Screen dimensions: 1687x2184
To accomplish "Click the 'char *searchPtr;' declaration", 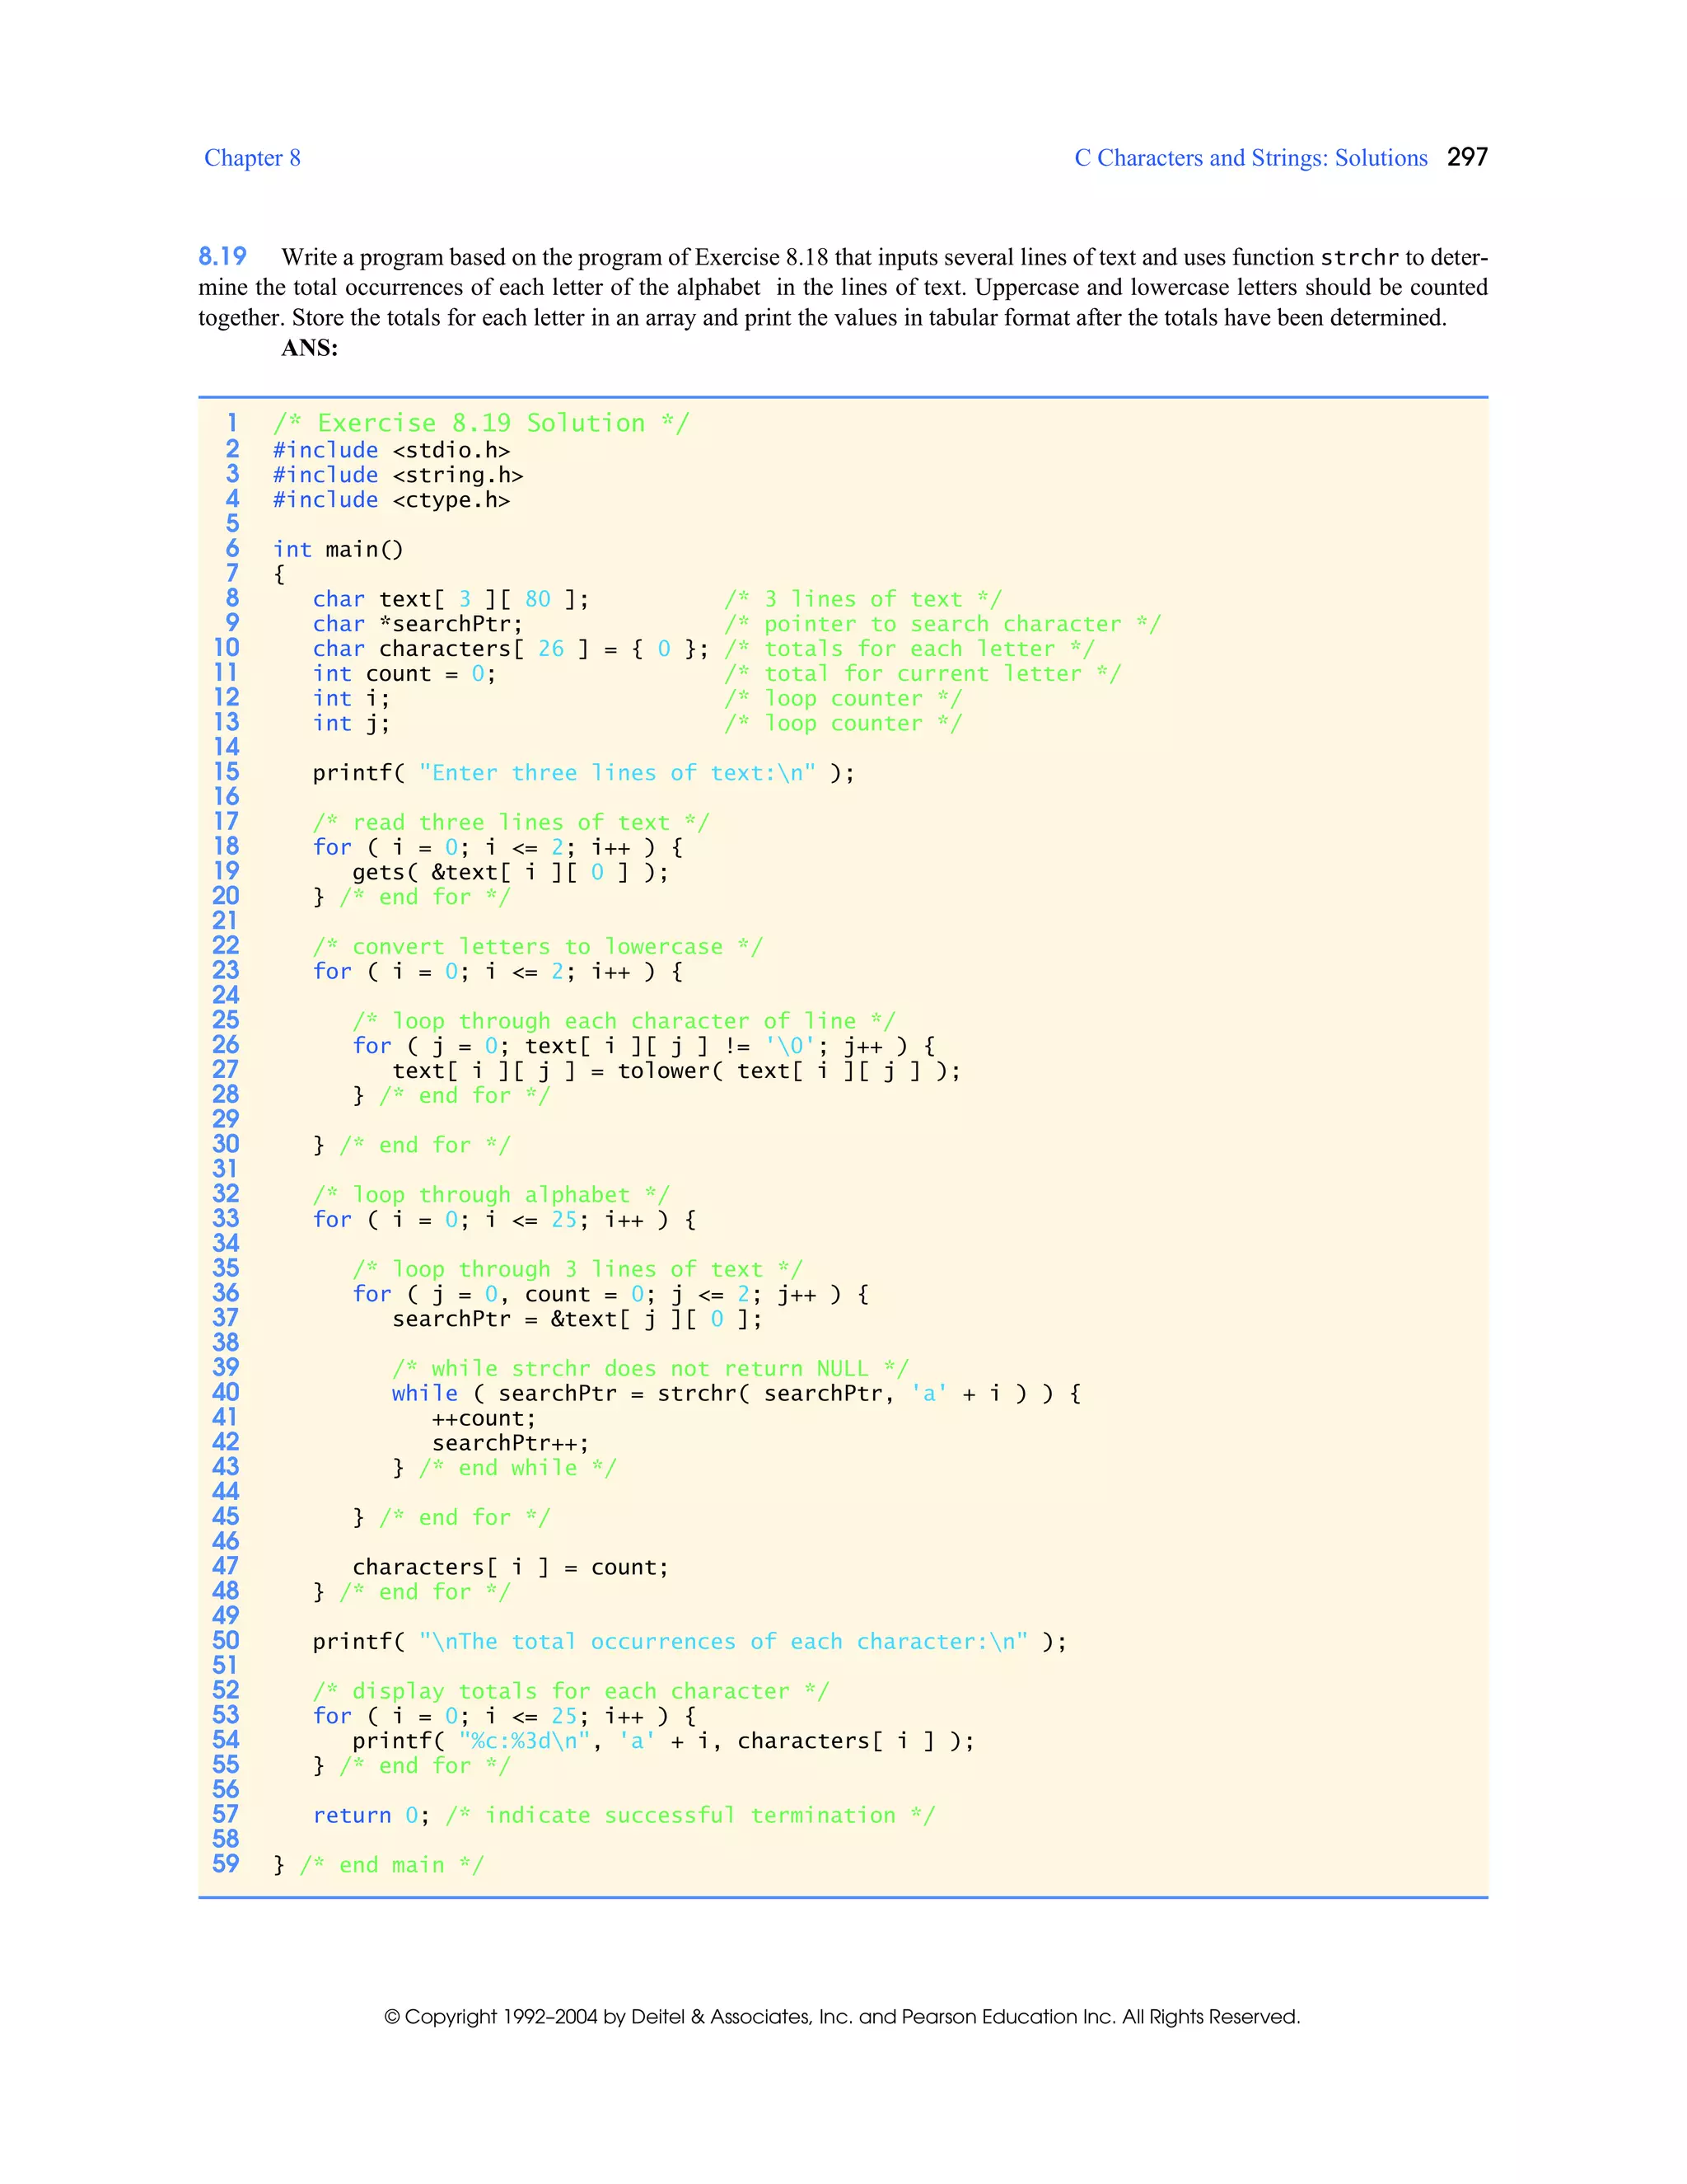I will click(x=417, y=624).
